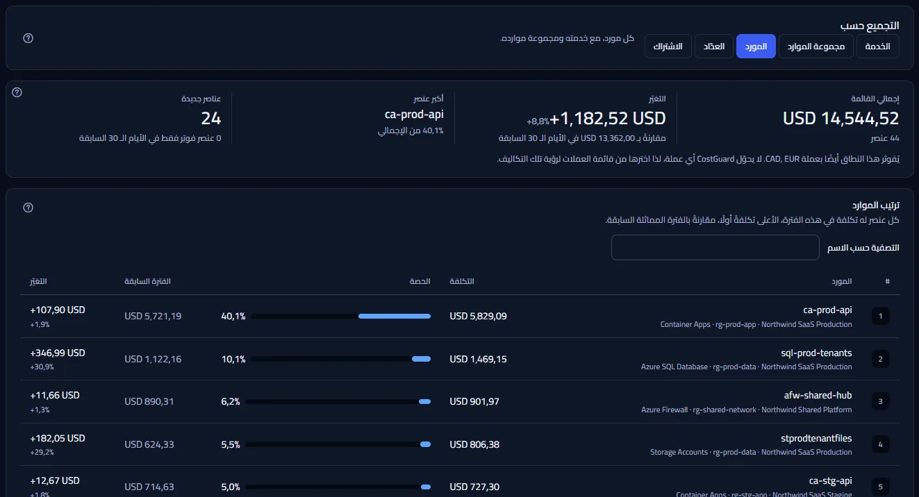The image size is (919, 497).
Task: Click cost USD 901,97 cell
Action: click(x=474, y=401)
